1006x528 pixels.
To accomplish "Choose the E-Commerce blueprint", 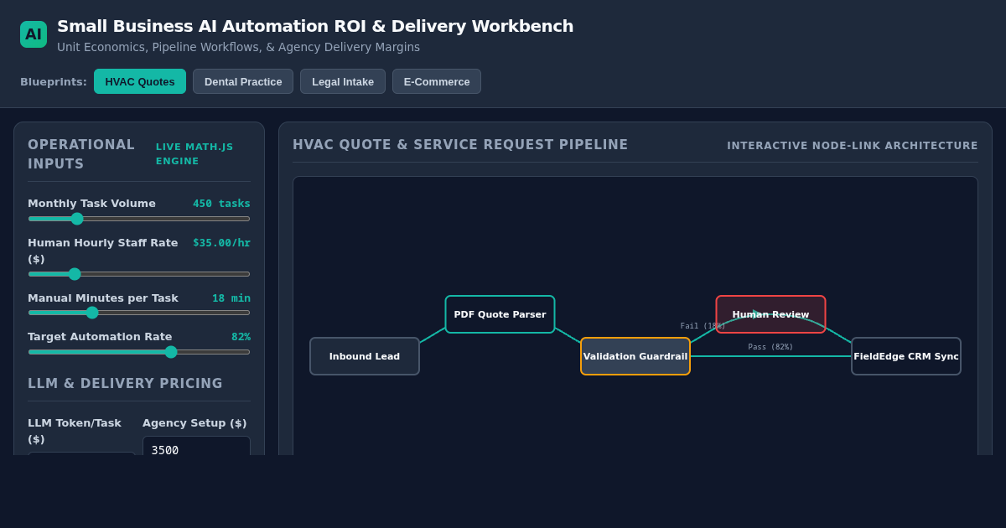I will tap(437, 81).
